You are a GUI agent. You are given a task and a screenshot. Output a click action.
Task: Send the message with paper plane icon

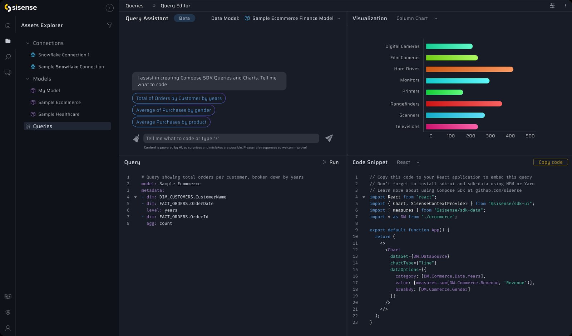click(329, 138)
